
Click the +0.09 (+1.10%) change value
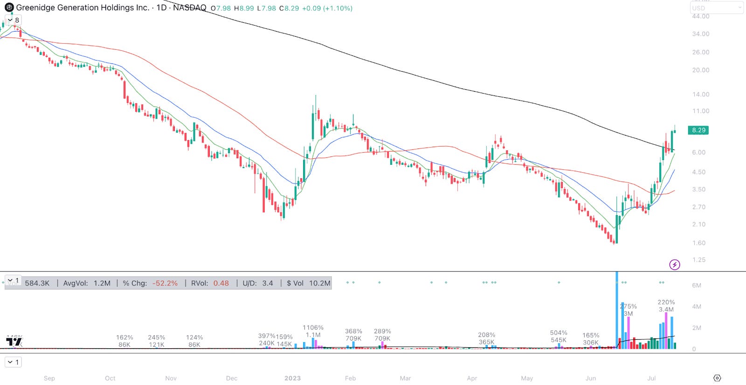tap(327, 8)
